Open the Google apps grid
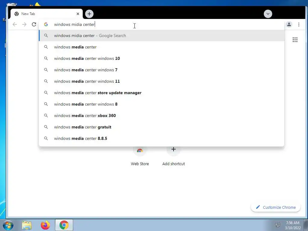The image size is (308, 231). 295,40
